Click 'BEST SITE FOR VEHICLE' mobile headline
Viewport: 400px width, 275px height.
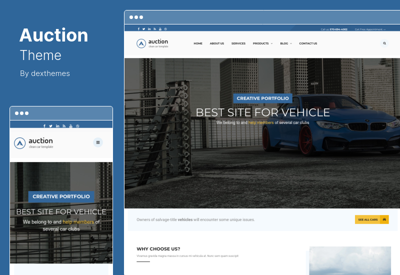(61, 211)
